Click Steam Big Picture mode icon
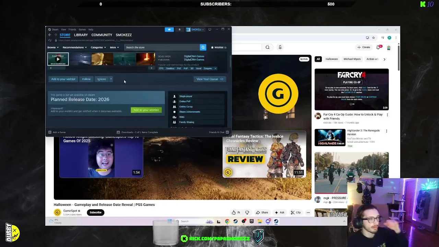This screenshot has width=439, height=247. click(210, 30)
